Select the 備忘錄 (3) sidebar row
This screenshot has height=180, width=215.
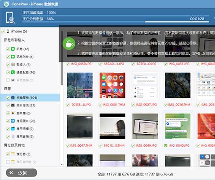pos(30,154)
